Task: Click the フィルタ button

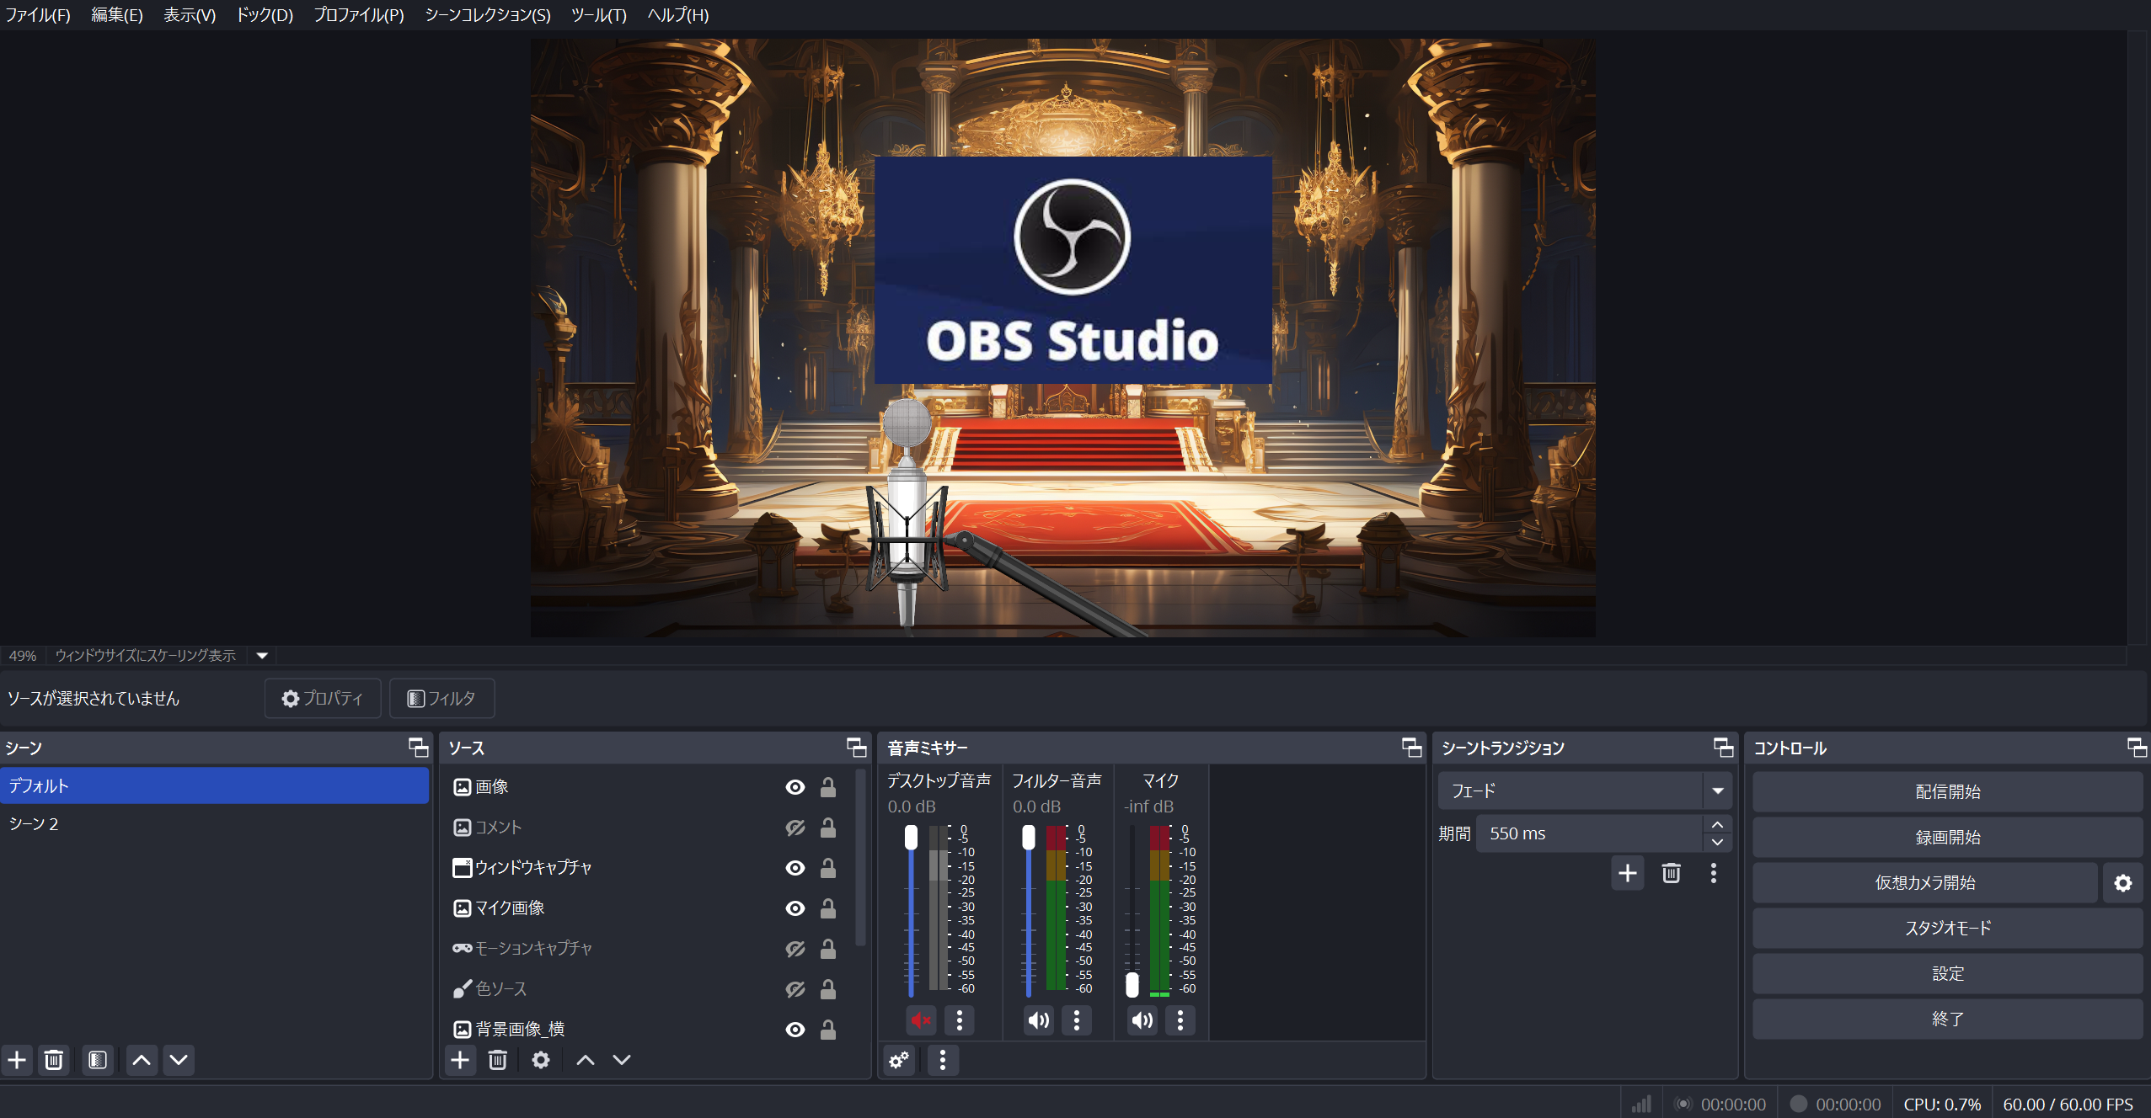Action: [x=442, y=699]
